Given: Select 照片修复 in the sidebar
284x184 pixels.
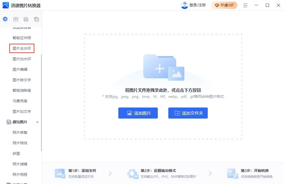Looking at the screenshot, I should point(20,132).
